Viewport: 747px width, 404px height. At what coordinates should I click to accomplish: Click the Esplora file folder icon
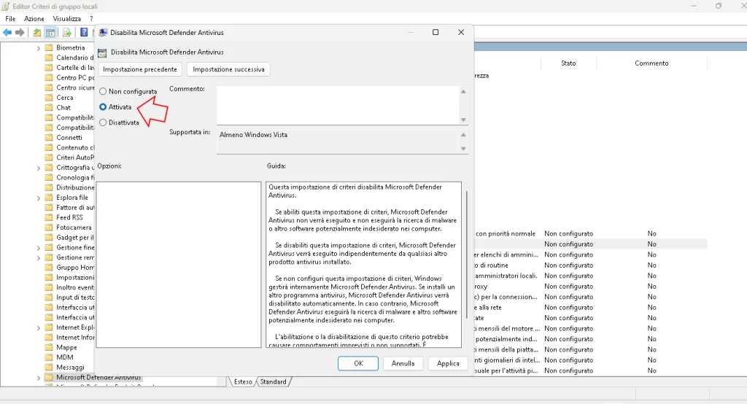(49, 198)
